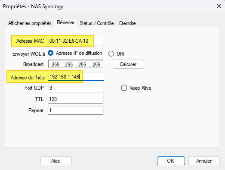
Task: Click the Calculer button
Action: pos(128,64)
